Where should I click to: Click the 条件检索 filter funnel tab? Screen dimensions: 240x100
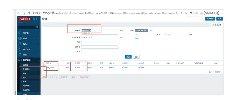[216, 25]
